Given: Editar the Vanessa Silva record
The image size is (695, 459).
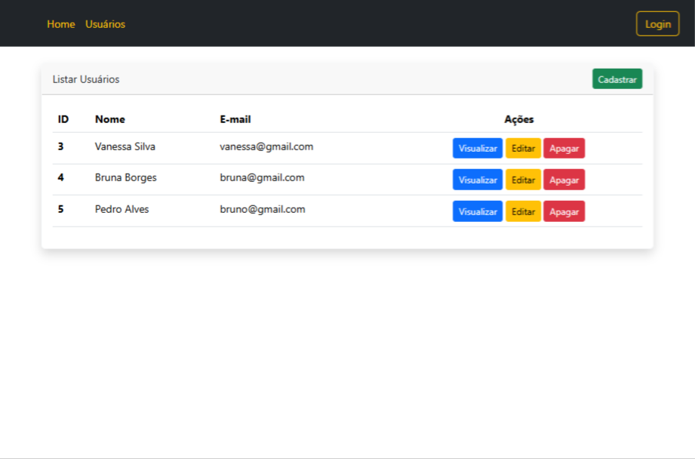Looking at the screenshot, I should (523, 149).
